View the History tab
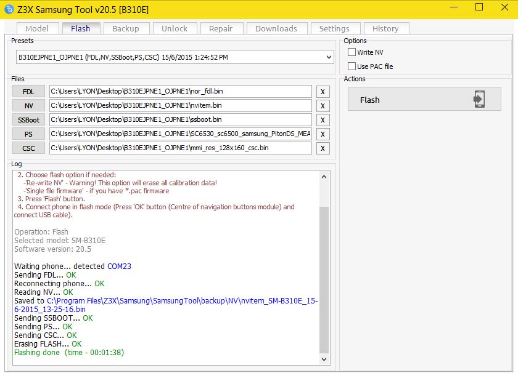518x373 pixels. 385,28
